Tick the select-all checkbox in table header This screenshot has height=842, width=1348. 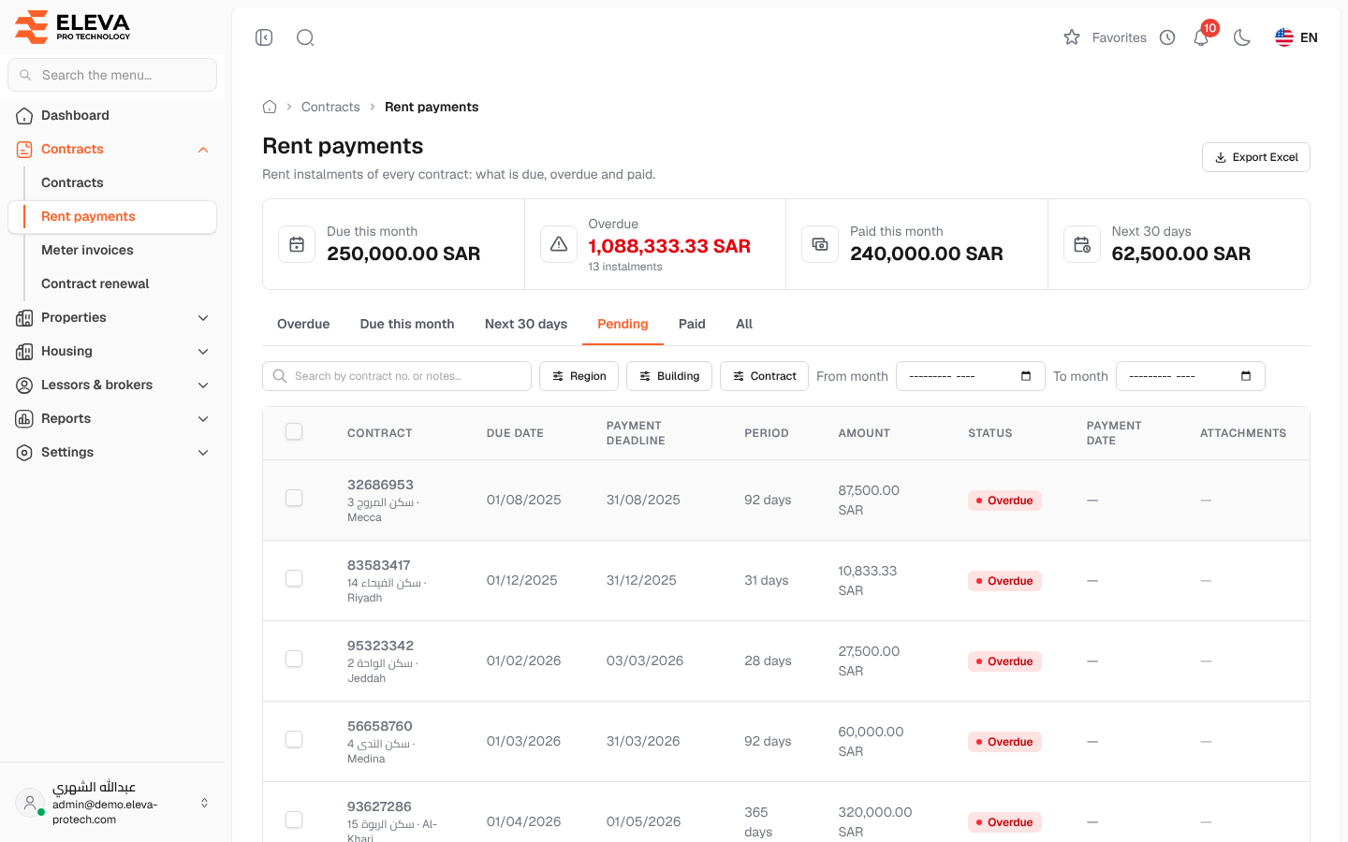(x=294, y=431)
